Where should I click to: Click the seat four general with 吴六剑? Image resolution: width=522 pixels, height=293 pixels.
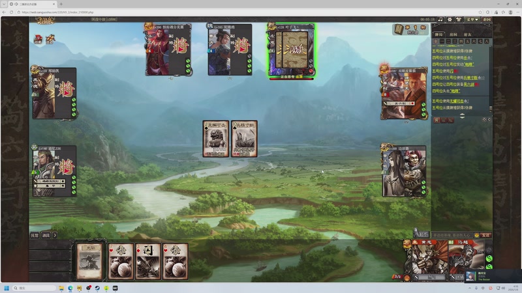(404, 94)
